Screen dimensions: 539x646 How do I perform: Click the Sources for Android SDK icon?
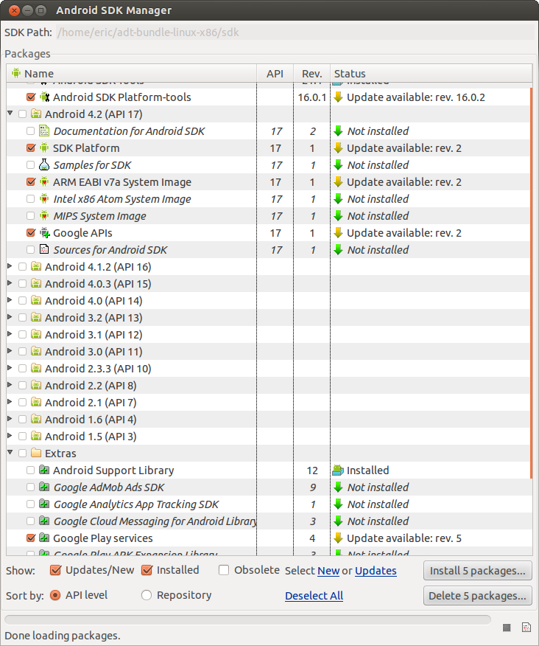[x=44, y=249]
